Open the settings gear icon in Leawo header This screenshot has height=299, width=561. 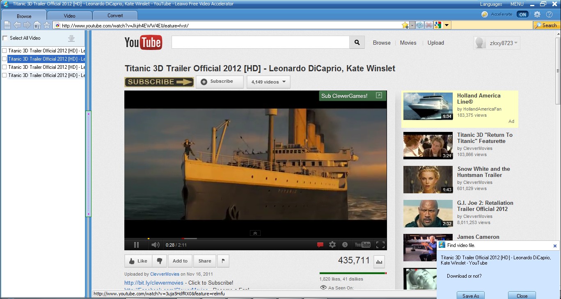(x=537, y=14)
